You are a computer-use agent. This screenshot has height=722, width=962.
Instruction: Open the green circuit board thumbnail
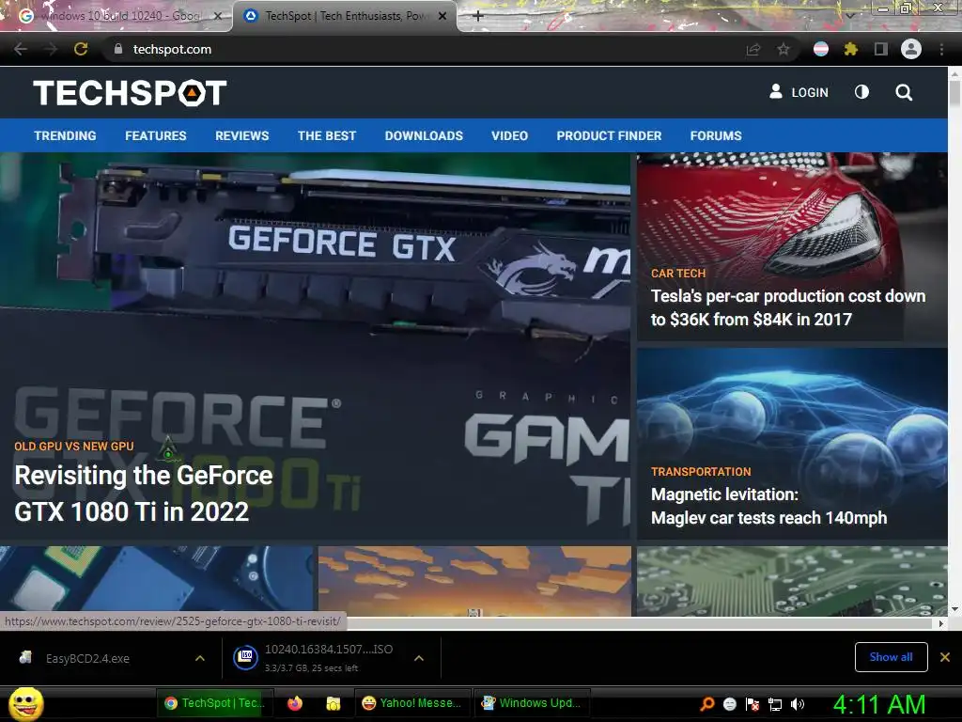click(792, 581)
